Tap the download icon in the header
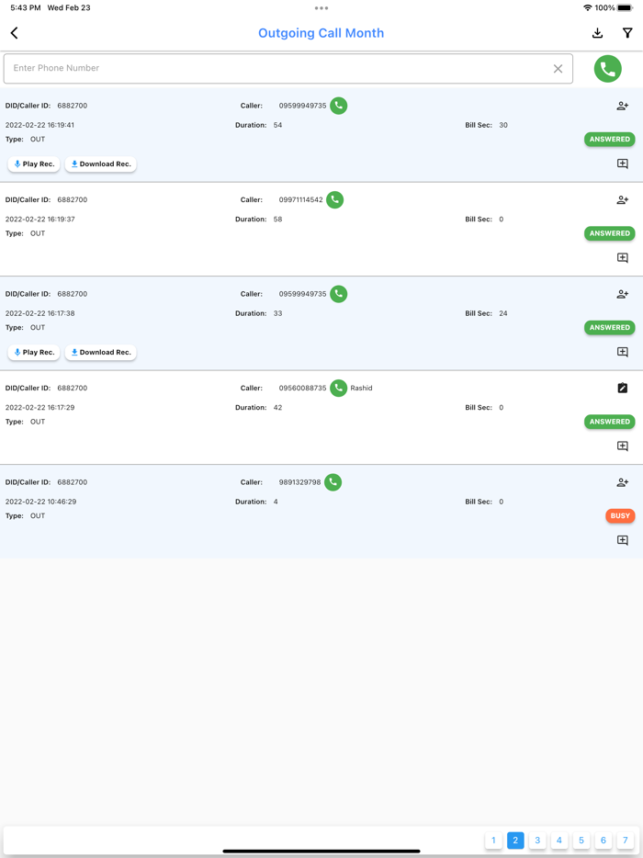The height and width of the screenshot is (858, 643). click(x=597, y=33)
